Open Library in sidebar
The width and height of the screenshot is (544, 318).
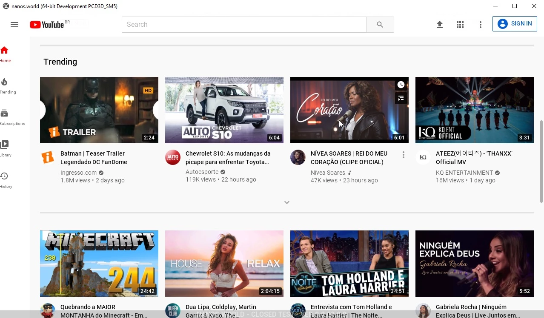click(x=5, y=149)
